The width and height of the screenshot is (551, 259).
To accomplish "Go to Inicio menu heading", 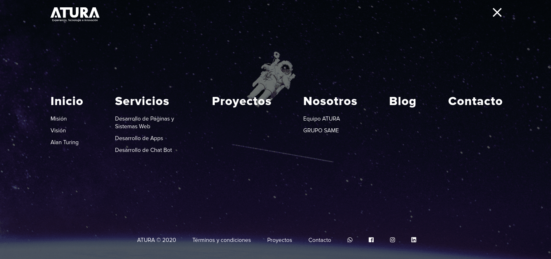I will pos(67,101).
